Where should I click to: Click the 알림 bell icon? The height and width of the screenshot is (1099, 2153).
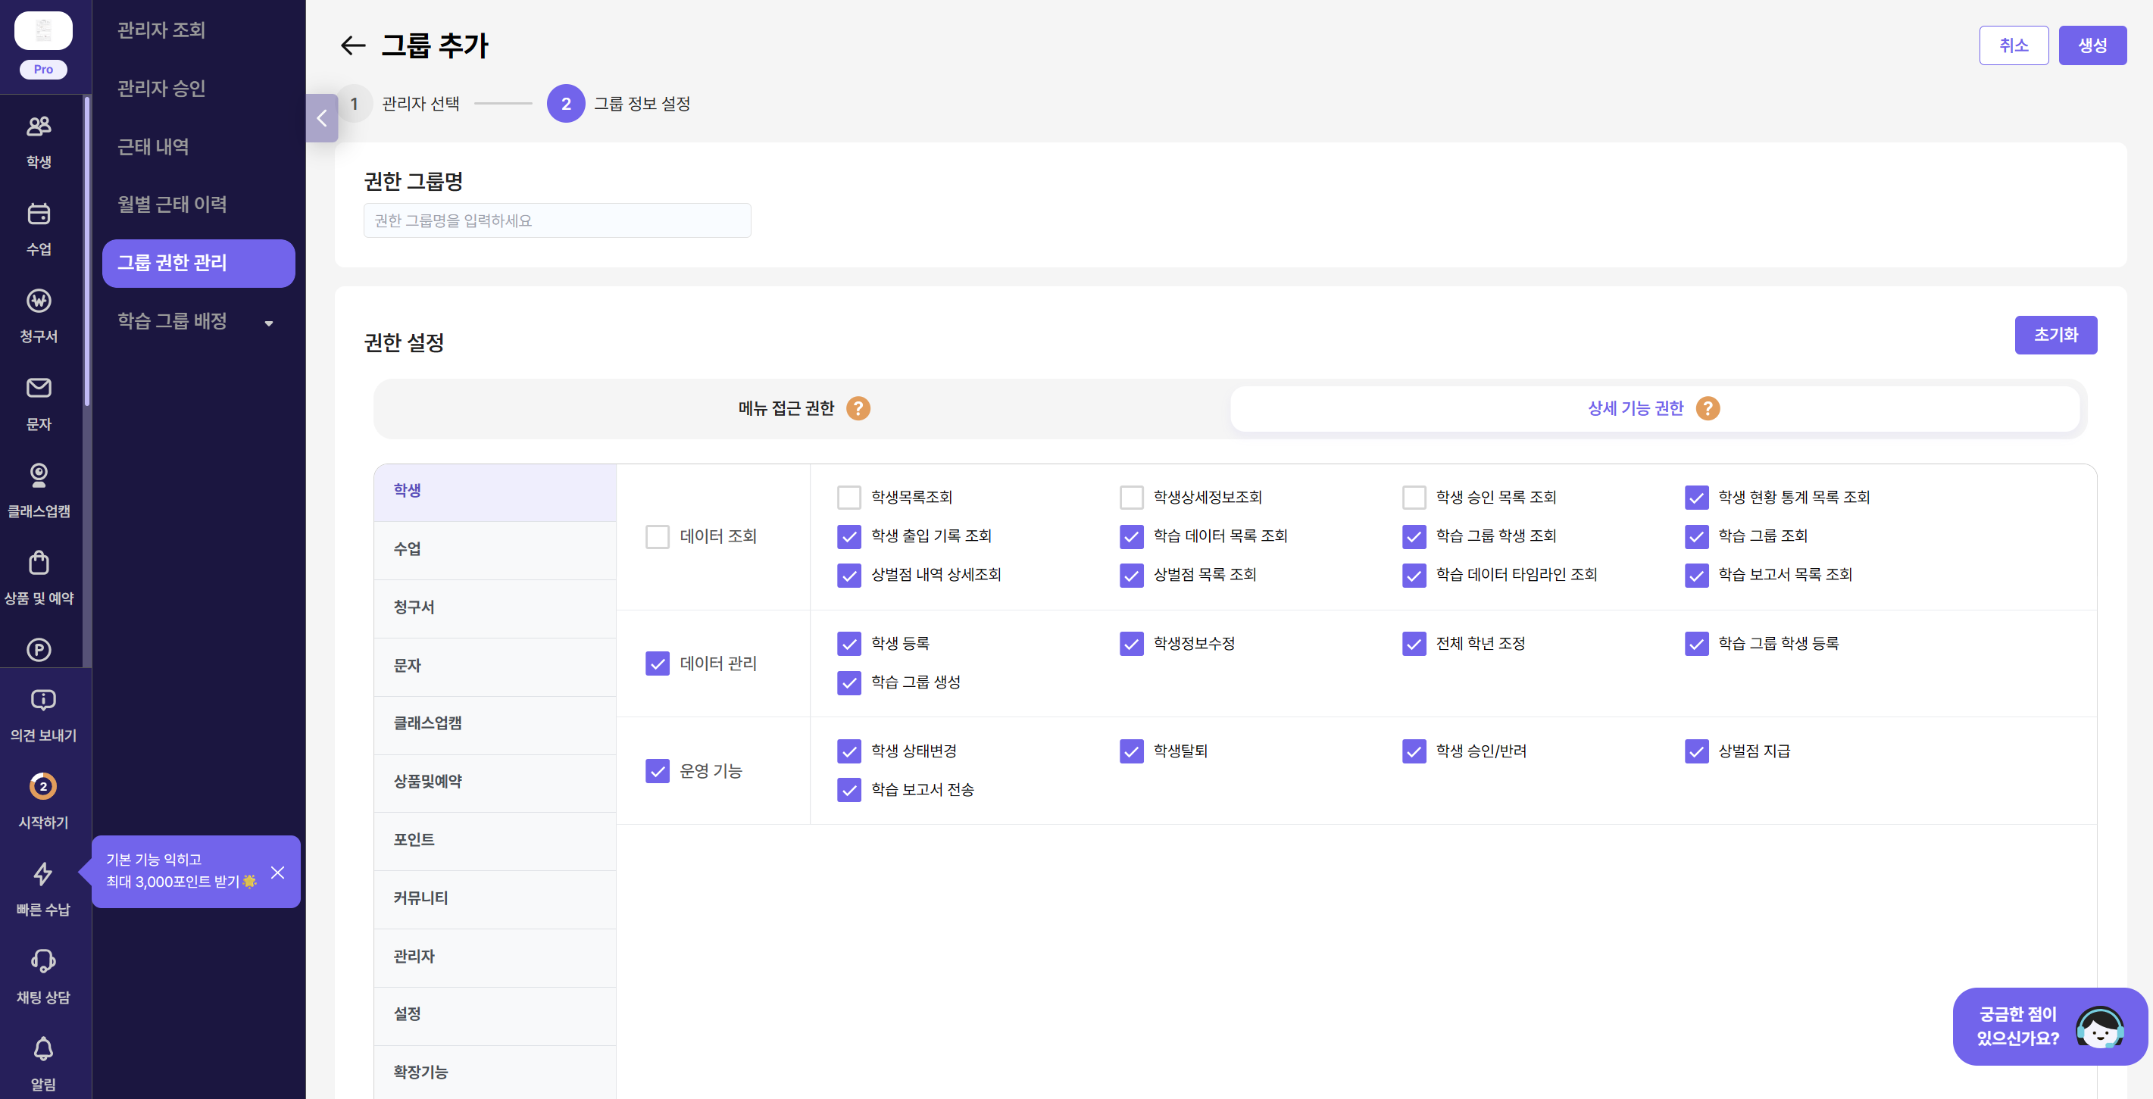click(42, 1049)
